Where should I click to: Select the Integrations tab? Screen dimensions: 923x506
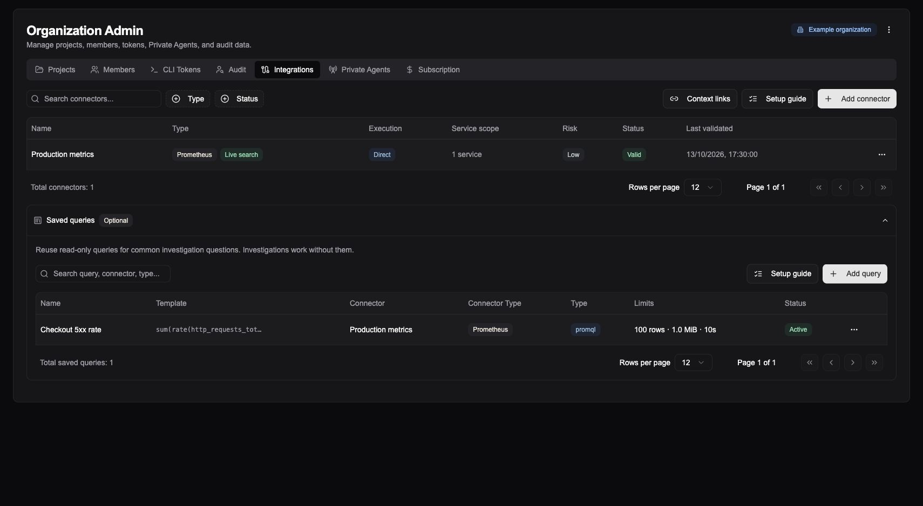(287, 70)
